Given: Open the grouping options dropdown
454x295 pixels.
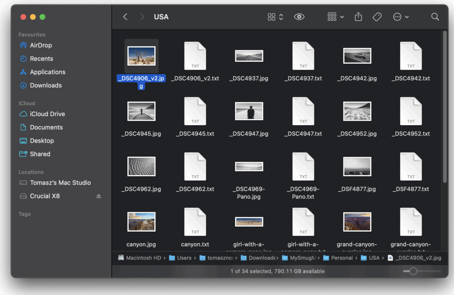Looking at the screenshot, I should tap(335, 16).
